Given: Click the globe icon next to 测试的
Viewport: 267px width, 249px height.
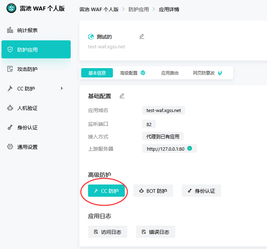Looking at the screenshot, I should coord(91,37).
